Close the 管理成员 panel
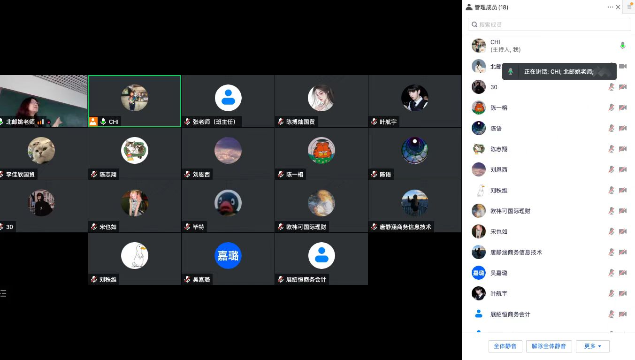The height and width of the screenshot is (360, 635). pyautogui.click(x=618, y=7)
